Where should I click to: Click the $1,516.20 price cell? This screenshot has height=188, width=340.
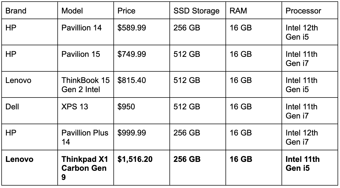[135, 159]
